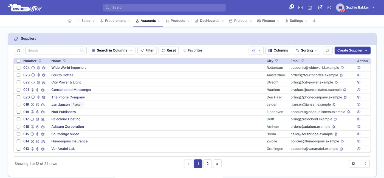Check the box for supplier 024
Viewport: 384px width, 178px height.
pos(18,68)
